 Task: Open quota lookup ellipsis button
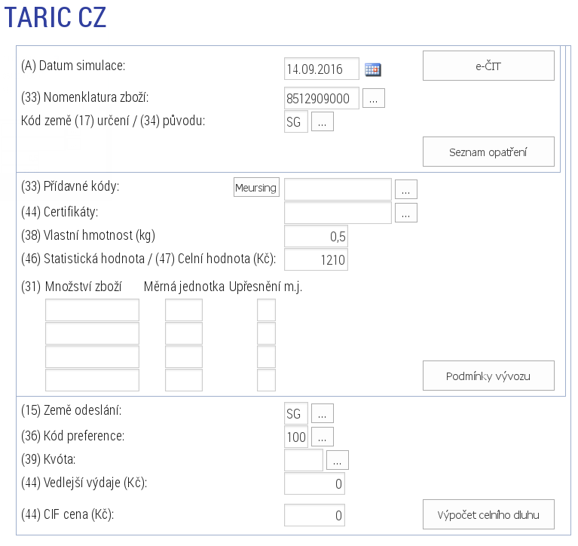(338, 460)
